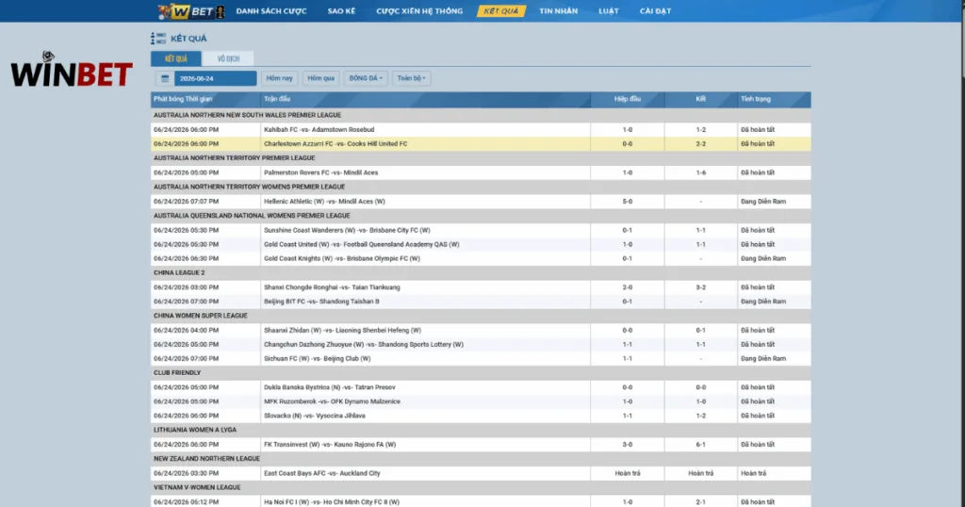Click the Club Friendly league header
This screenshot has width=965, height=507.
pos(481,373)
